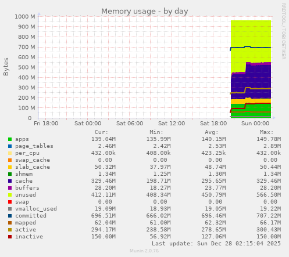Click the shmem dark green legend swatch
The width and height of the screenshot is (289, 257).
(10, 174)
